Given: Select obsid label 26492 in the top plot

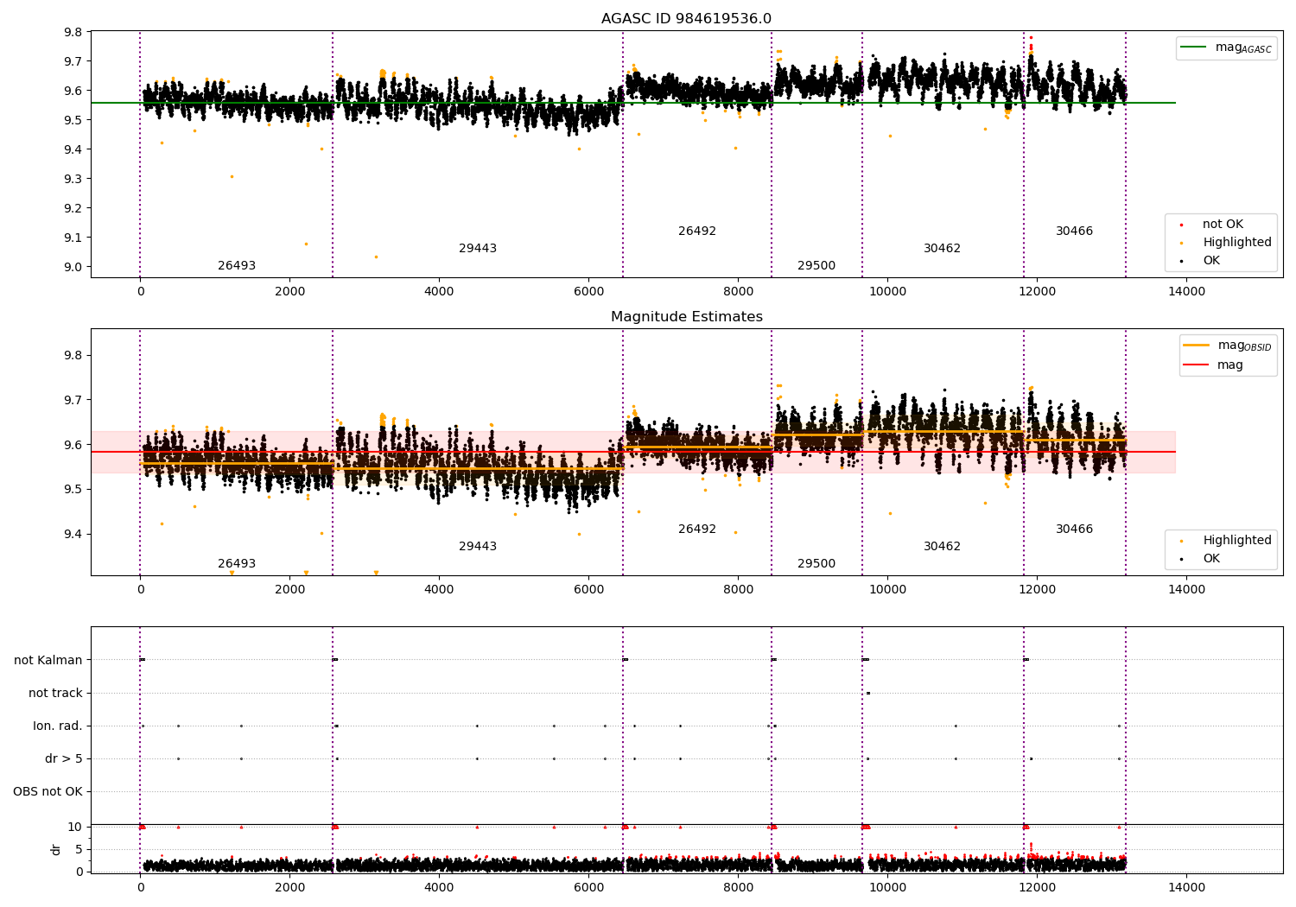Looking at the screenshot, I should tap(697, 232).
